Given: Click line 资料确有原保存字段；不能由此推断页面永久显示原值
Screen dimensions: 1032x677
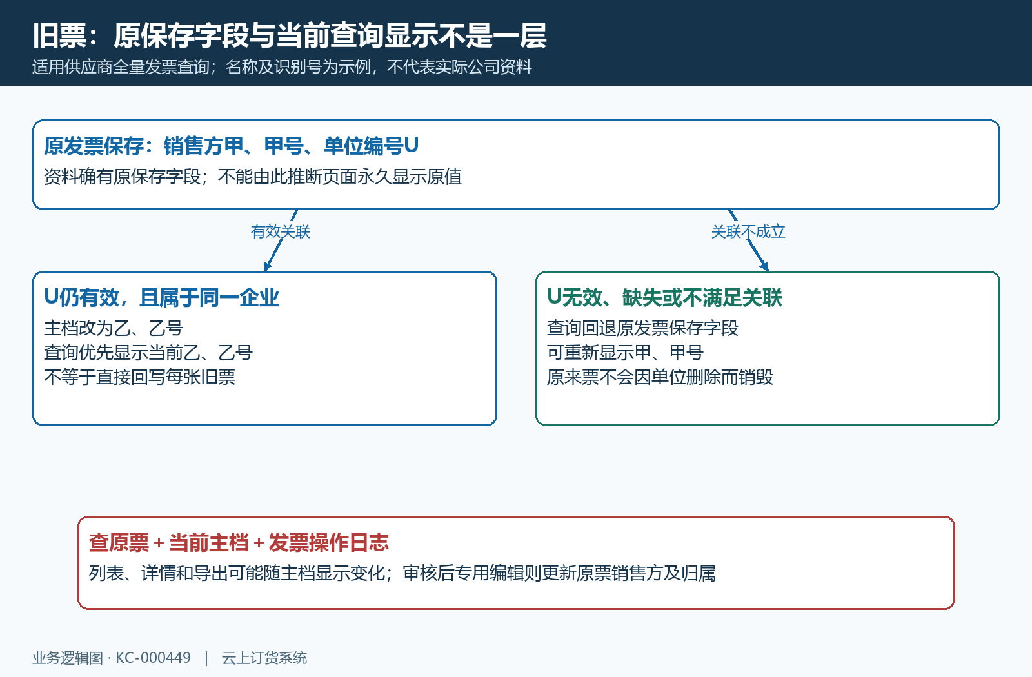Looking at the screenshot, I should click(x=253, y=177).
